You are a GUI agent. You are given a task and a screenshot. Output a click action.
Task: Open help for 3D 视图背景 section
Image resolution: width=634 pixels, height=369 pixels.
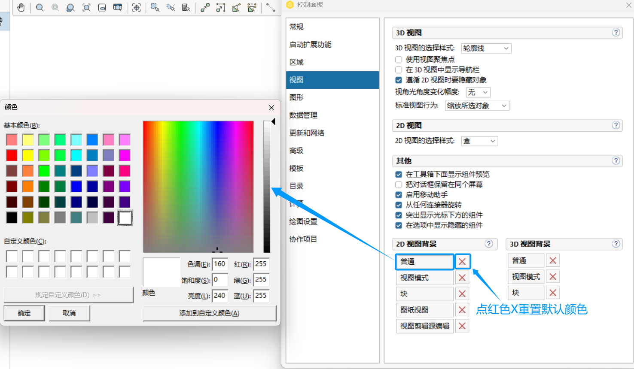click(616, 244)
